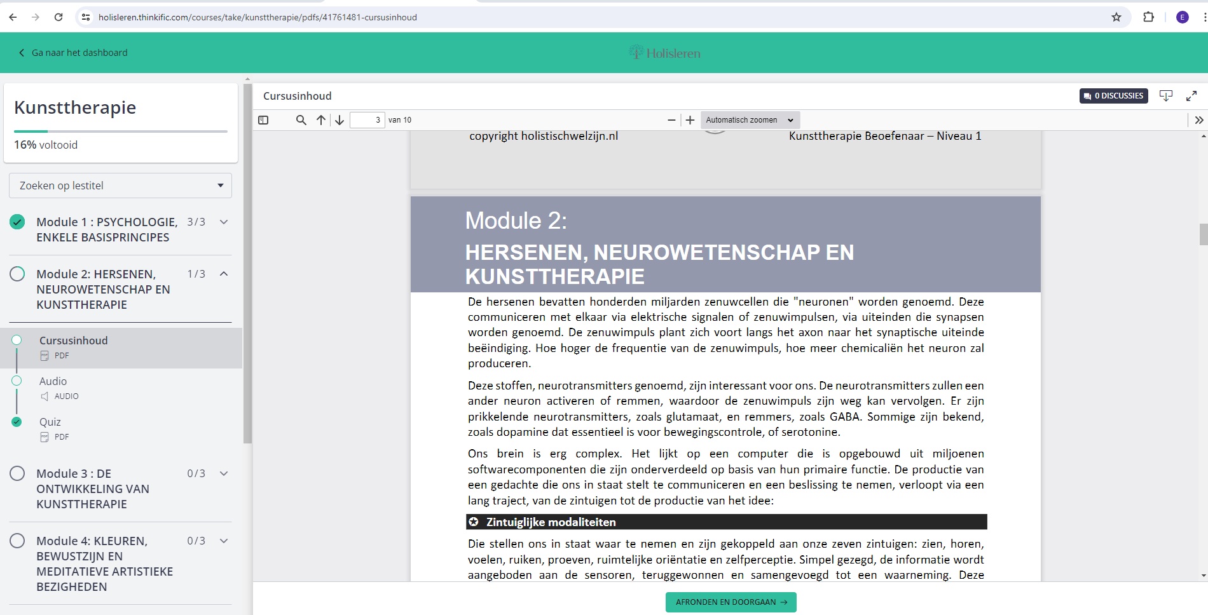Collapse Module 2 in the sidebar

click(x=223, y=274)
